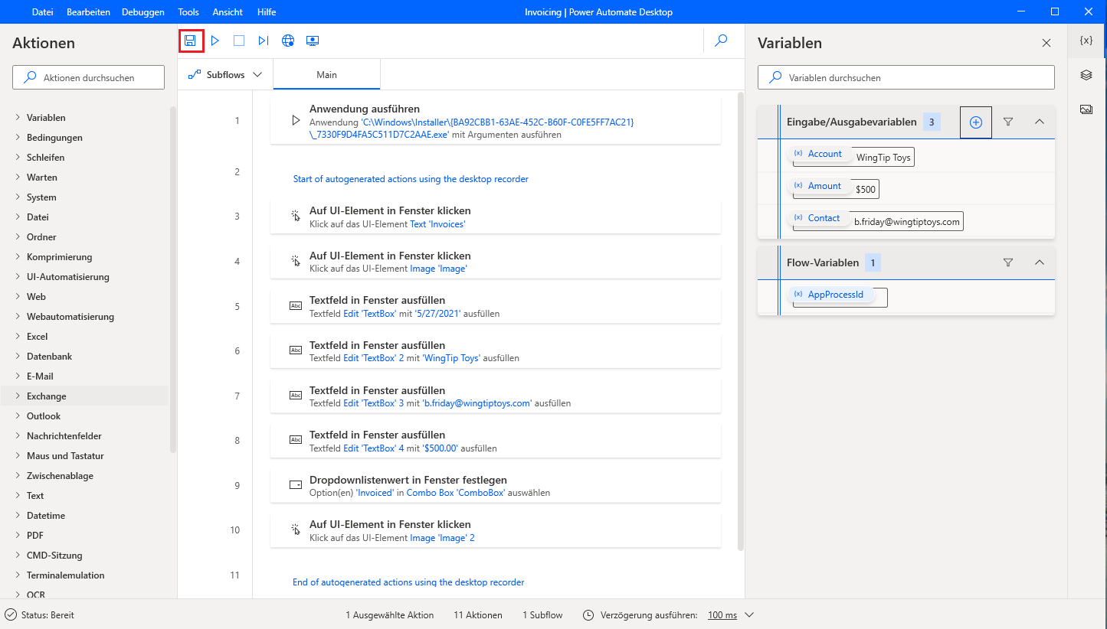The height and width of the screenshot is (629, 1107).
Task: Click the text field icon of step 5
Action: [x=296, y=306]
